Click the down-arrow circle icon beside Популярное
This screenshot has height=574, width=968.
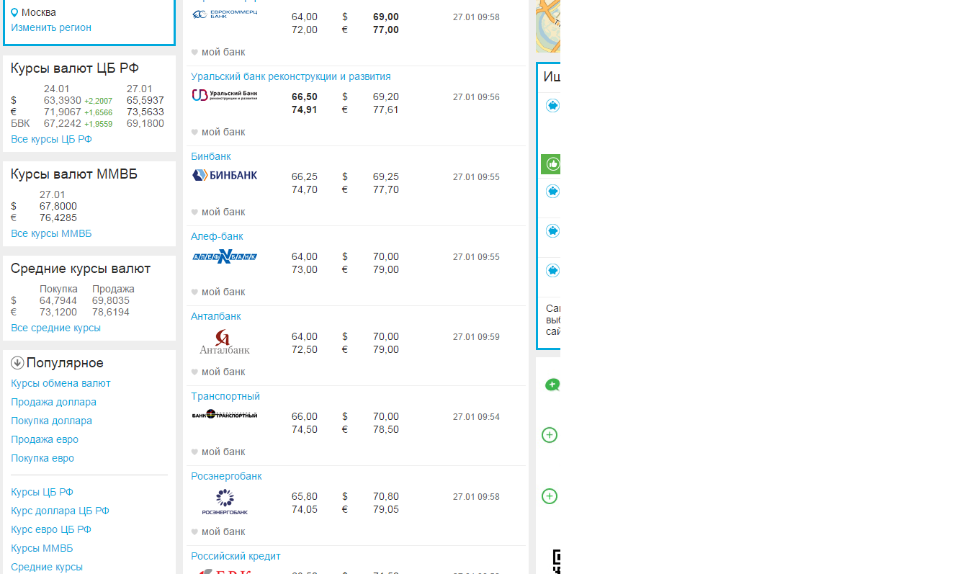pos(17,363)
